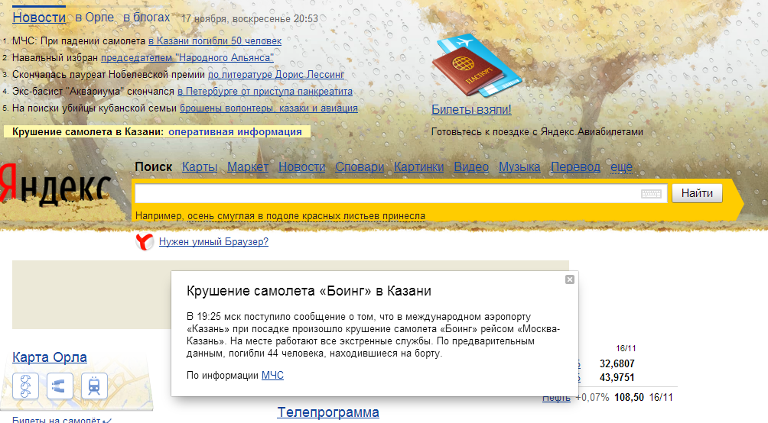This screenshot has width=768, height=423.
Task: Open the Маркет service link
Action: point(248,167)
